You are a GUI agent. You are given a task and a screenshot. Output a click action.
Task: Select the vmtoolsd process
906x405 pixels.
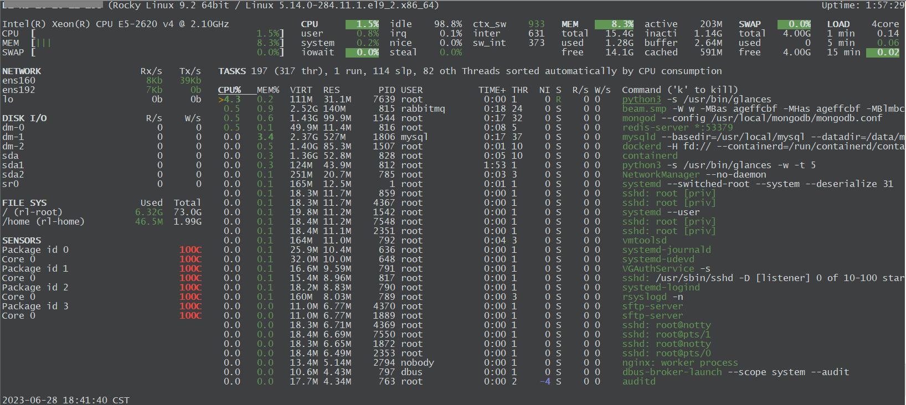click(x=644, y=240)
